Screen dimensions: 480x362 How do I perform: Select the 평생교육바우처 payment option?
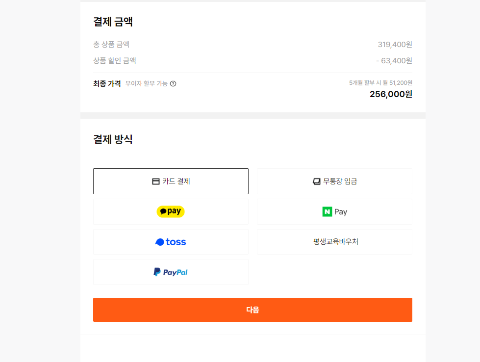[x=334, y=242]
